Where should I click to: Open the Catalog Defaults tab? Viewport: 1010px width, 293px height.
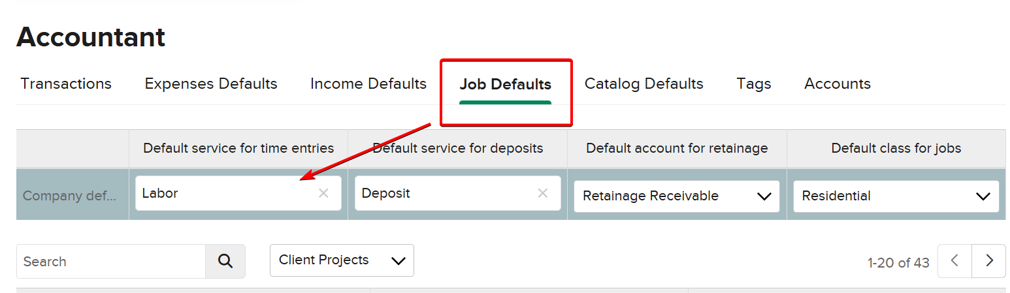[643, 84]
